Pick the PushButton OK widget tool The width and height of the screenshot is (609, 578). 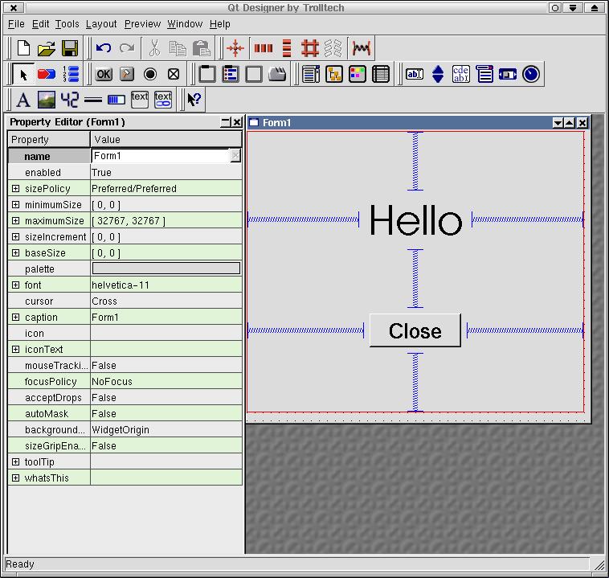(x=104, y=75)
